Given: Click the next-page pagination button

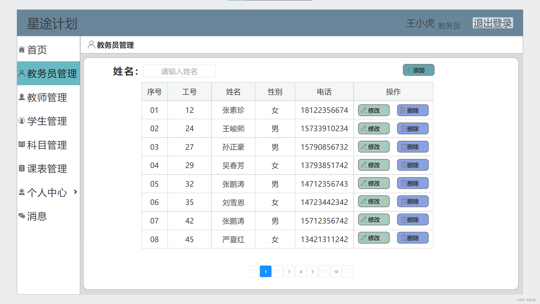Looking at the screenshot, I should click(x=347, y=271).
